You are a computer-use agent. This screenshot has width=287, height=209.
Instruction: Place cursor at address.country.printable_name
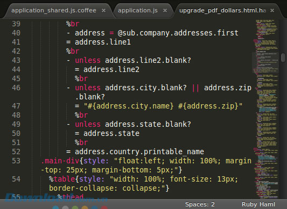(139, 152)
